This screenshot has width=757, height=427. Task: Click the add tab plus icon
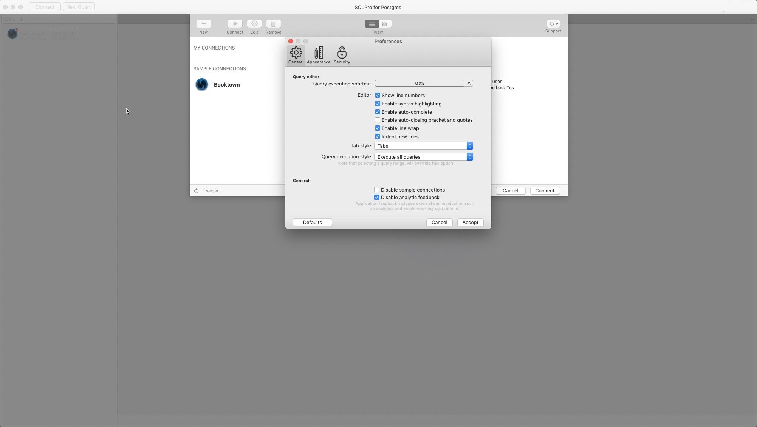[751, 19]
